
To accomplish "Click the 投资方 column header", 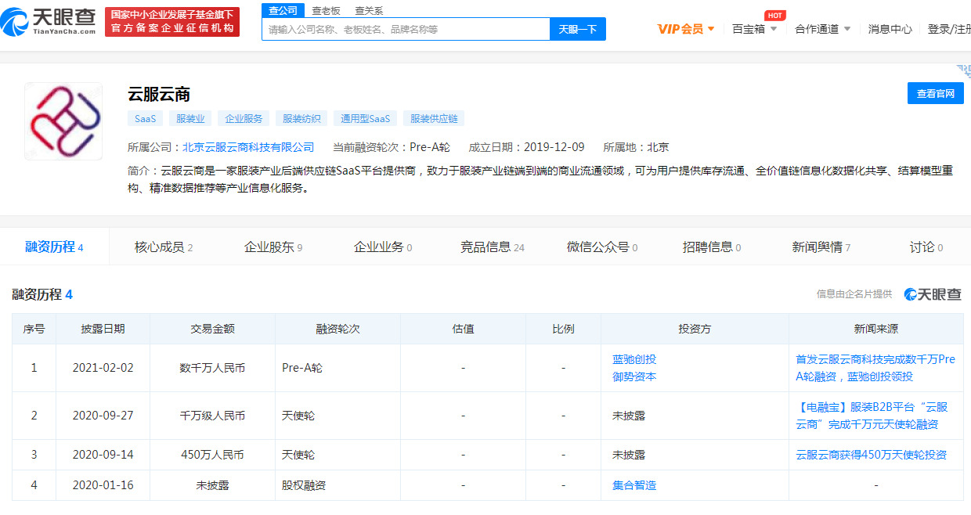I will point(695,329).
